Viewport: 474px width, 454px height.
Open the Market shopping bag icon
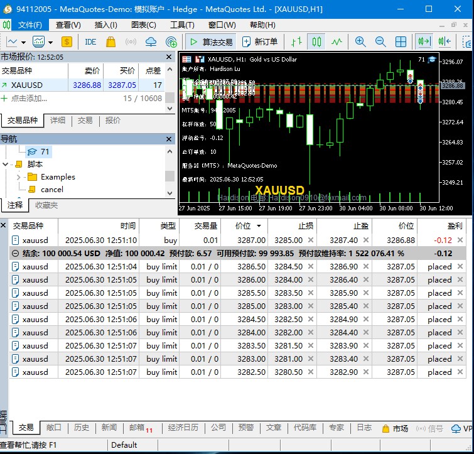[110, 41]
